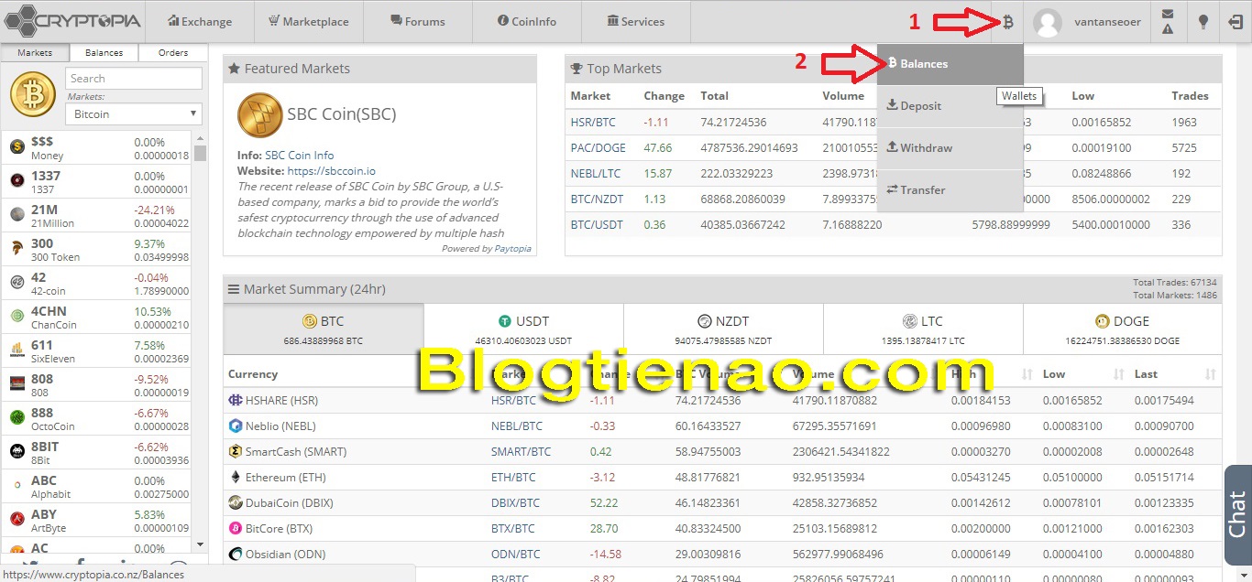This screenshot has height=582, width=1252.
Task: Click the mail envelope icon in header
Action: coord(1168,14)
